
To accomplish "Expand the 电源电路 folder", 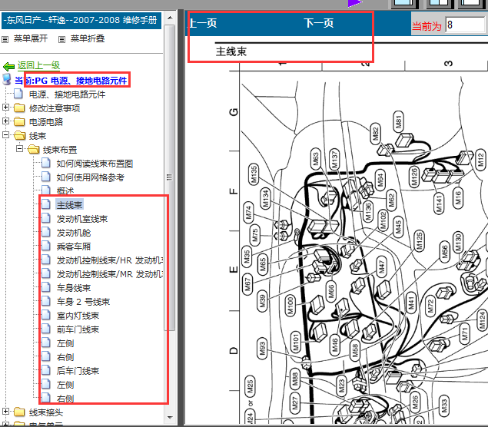I will [5, 121].
